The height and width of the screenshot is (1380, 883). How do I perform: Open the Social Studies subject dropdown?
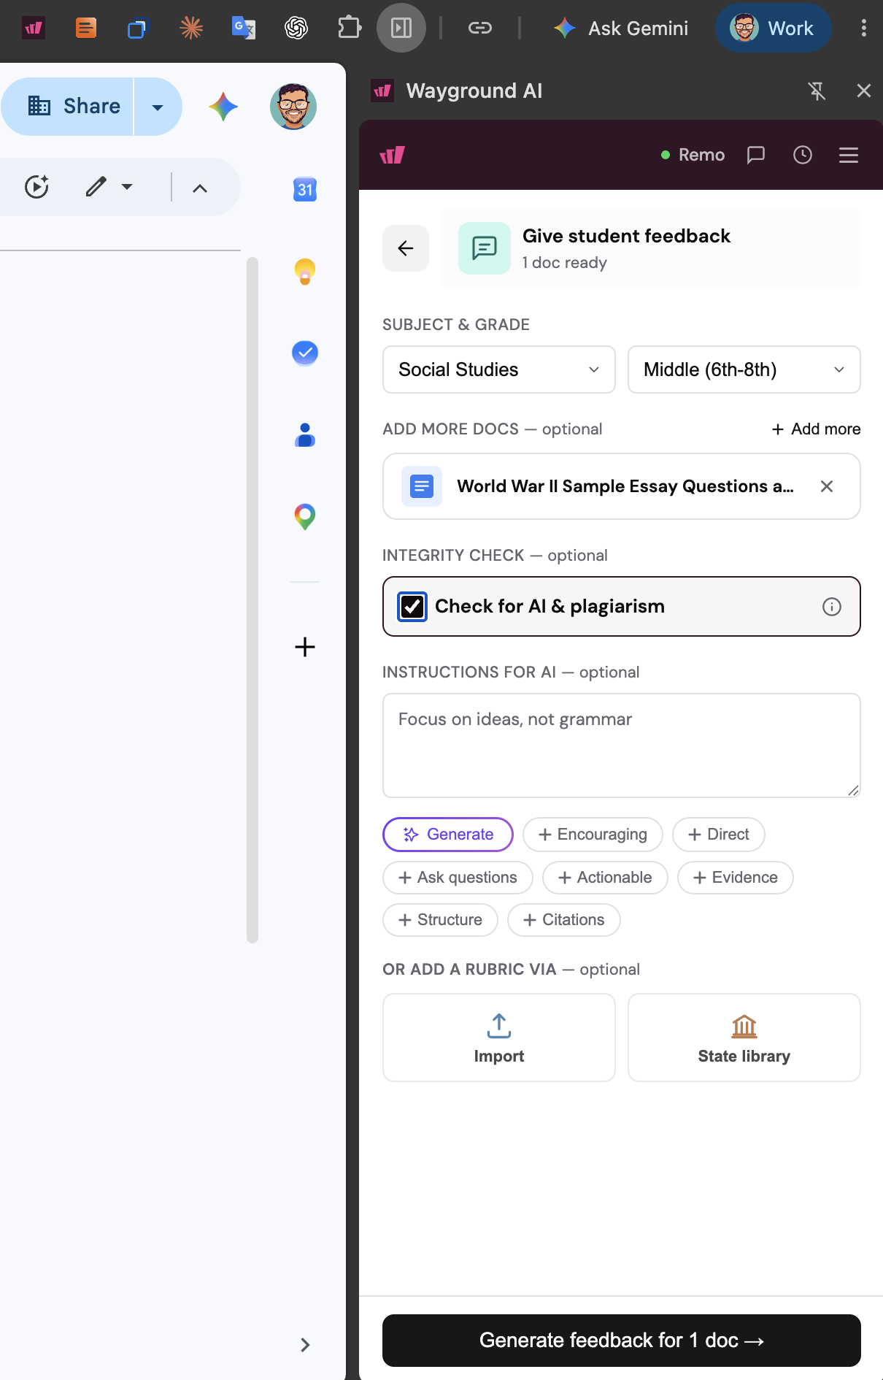pos(499,369)
